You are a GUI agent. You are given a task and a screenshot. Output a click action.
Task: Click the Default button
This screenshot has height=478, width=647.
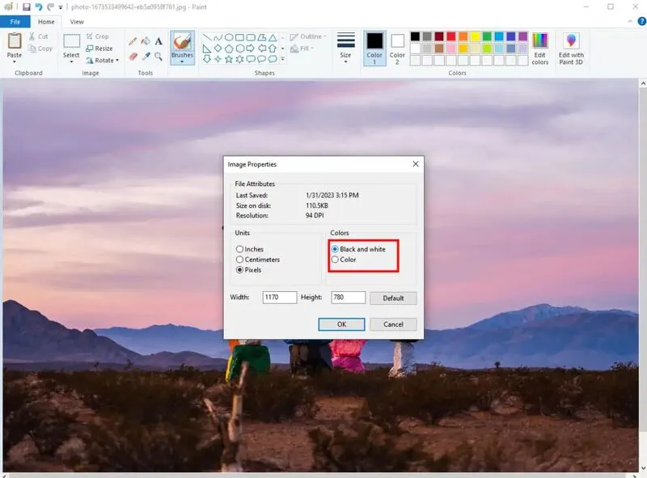(393, 298)
